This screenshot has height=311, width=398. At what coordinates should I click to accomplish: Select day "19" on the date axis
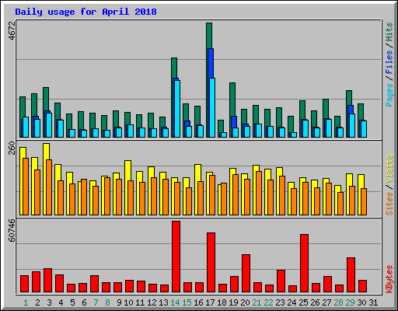[233, 302]
